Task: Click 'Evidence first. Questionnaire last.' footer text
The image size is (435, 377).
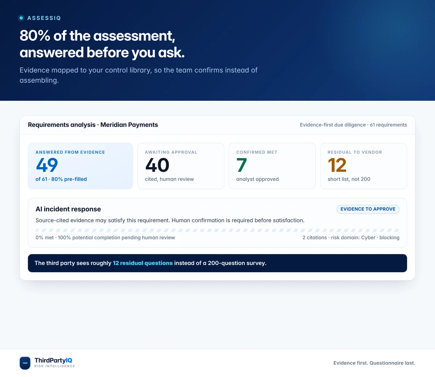Action: pyautogui.click(x=374, y=363)
